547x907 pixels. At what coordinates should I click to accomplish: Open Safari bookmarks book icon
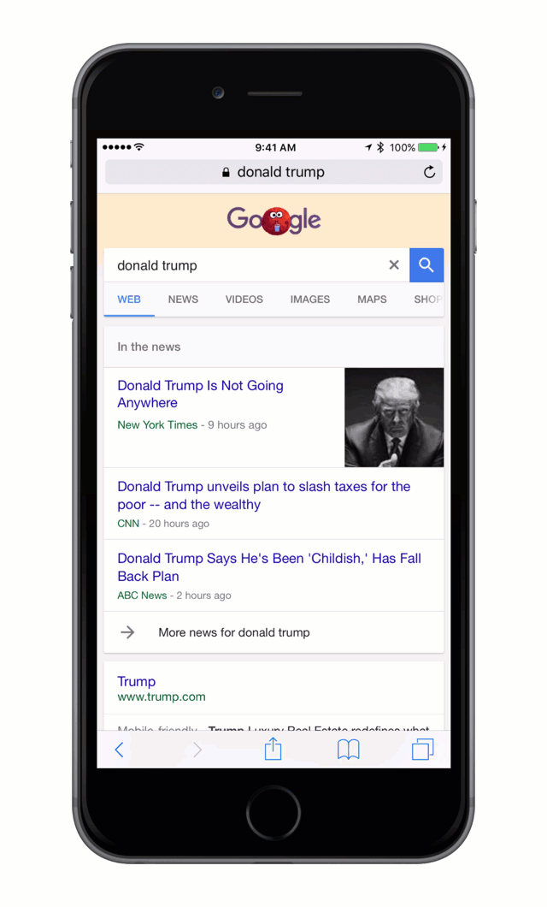349,750
